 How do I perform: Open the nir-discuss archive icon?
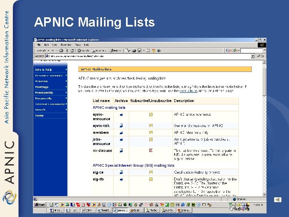121,151
